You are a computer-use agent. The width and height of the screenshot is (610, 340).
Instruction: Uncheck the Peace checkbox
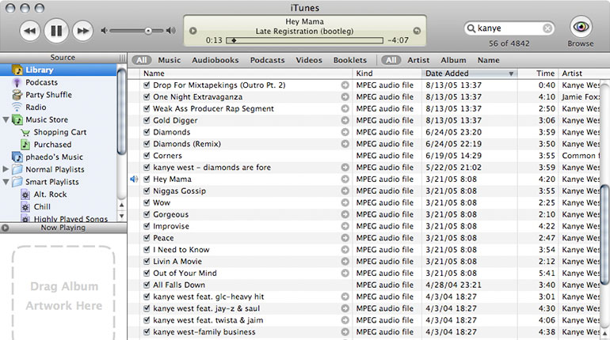point(147,238)
